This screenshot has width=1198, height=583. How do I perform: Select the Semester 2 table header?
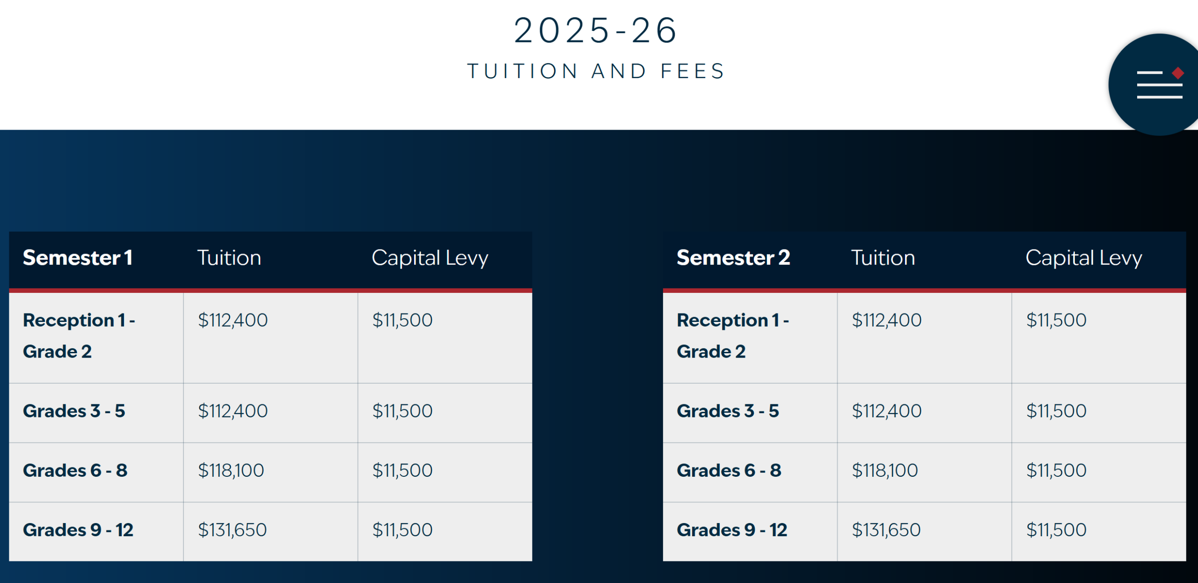[733, 258]
